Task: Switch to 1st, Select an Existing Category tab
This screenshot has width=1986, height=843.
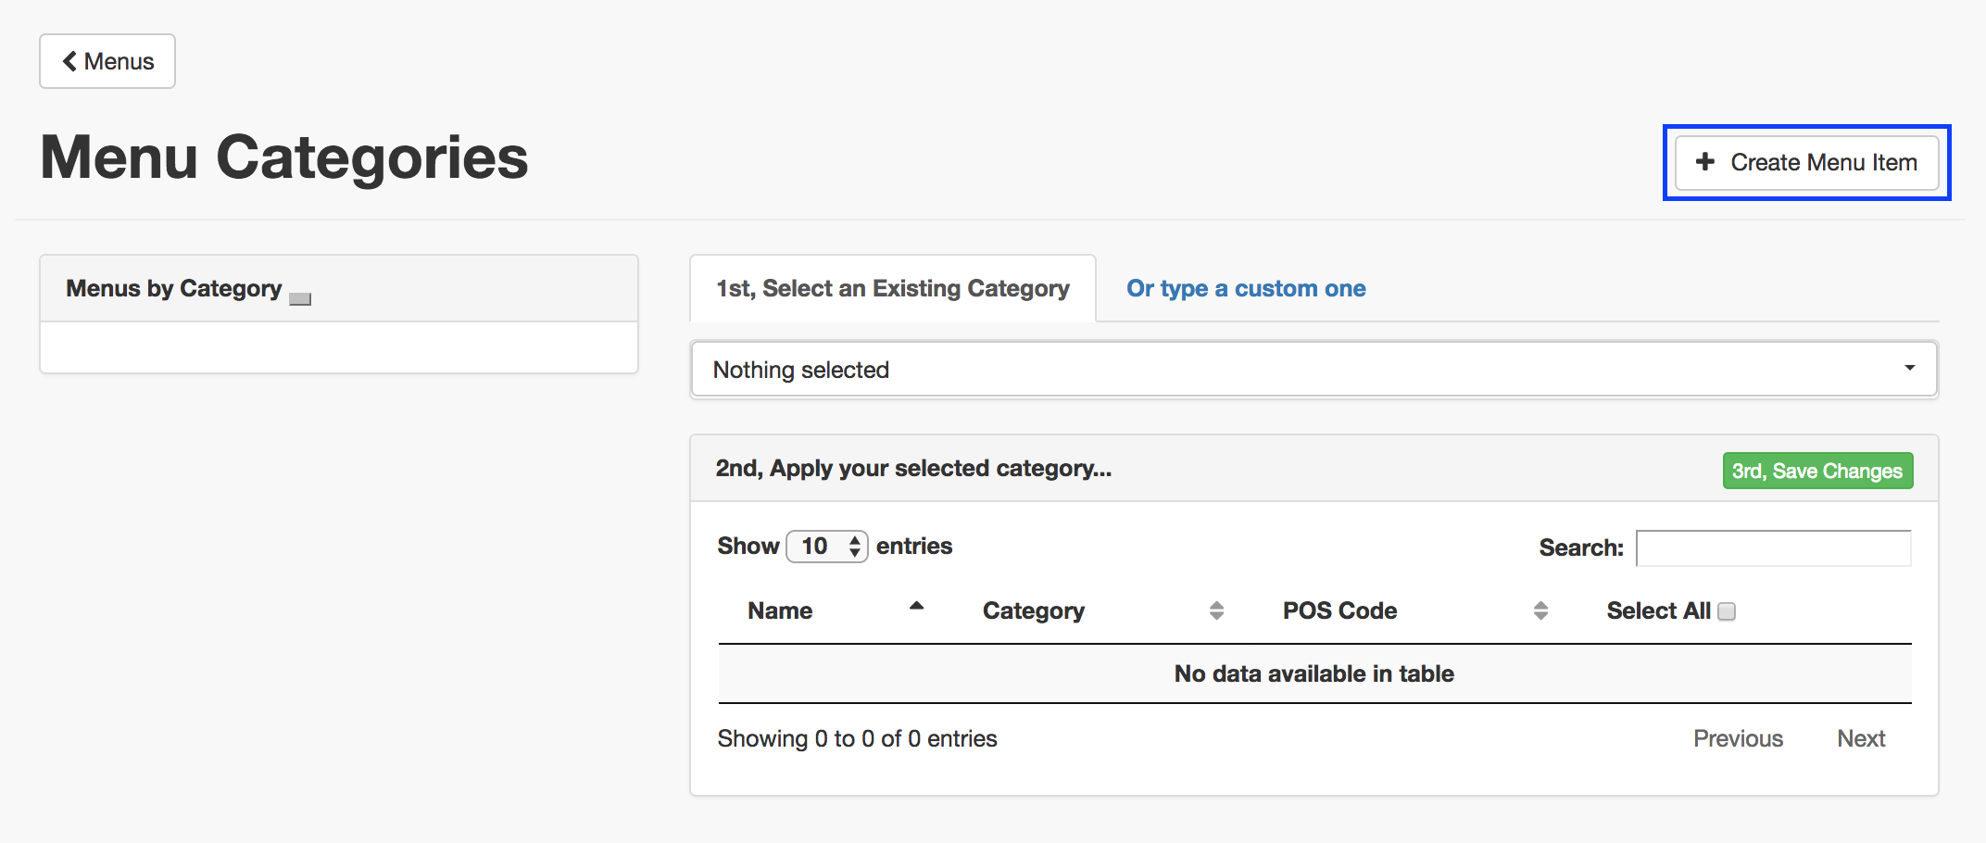Action: tap(892, 289)
